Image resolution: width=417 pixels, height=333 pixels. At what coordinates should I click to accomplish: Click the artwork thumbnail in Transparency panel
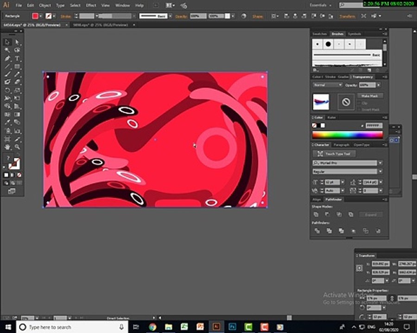tap(321, 102)
